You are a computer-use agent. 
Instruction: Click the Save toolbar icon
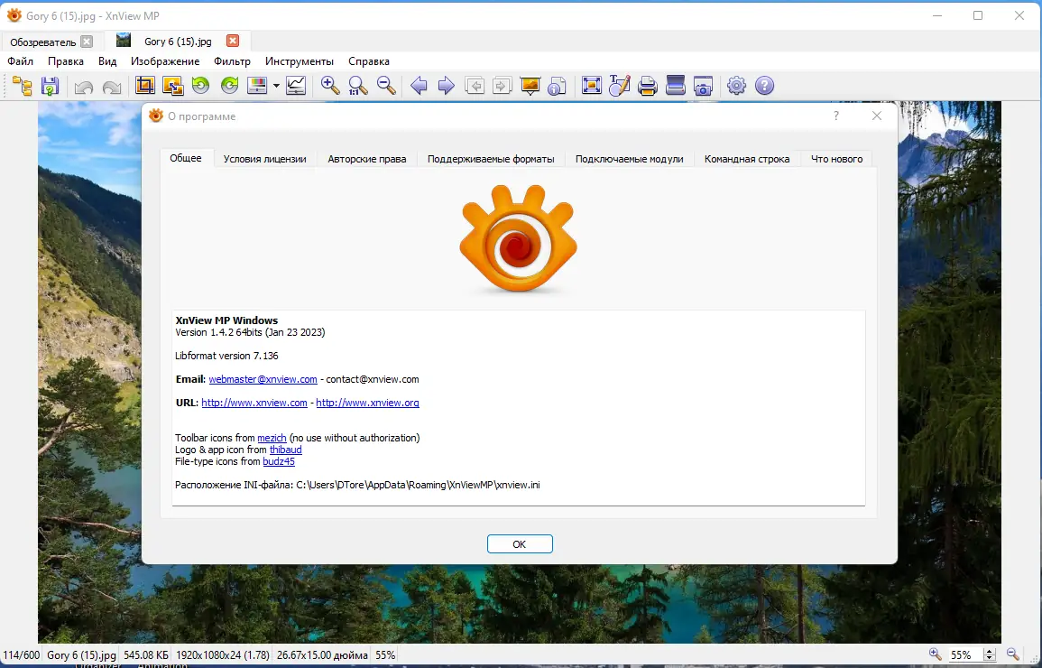[x=51, y=86]
